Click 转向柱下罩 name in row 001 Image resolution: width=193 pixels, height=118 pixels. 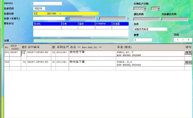[x=77, y=52]
